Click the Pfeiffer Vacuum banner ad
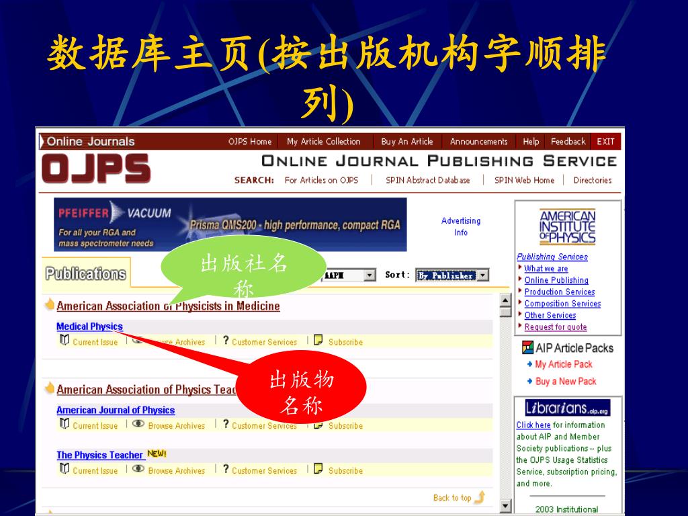This screenshot has height=516, width=688. click(x=230, y=224)
